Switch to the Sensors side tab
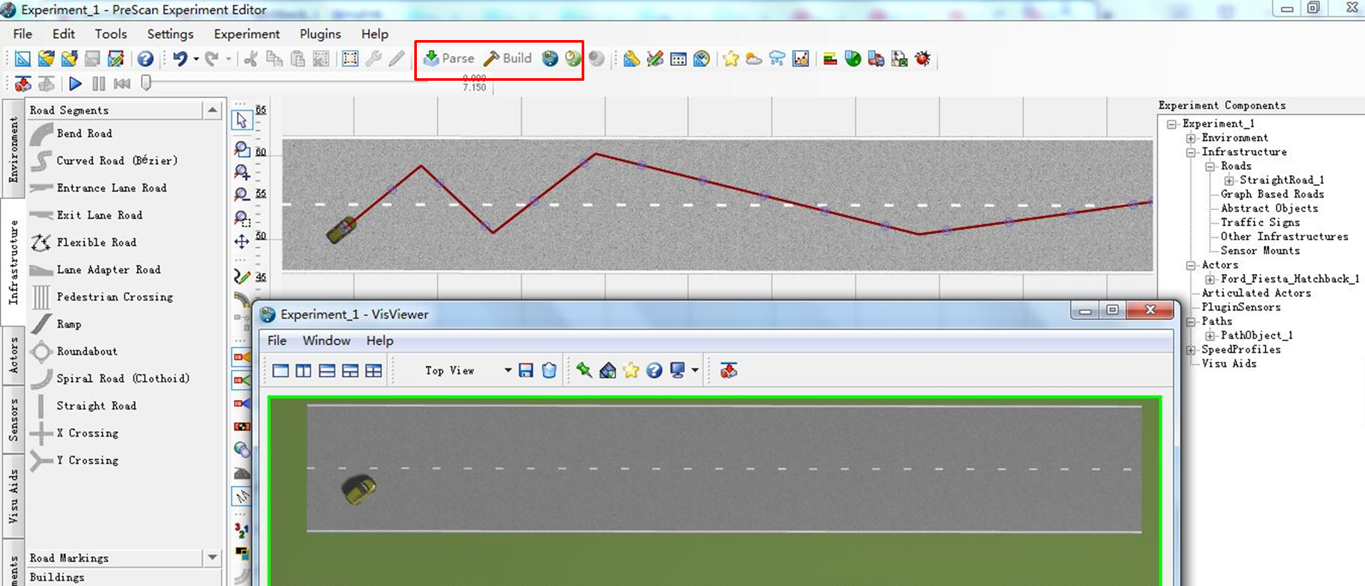Image resolution: width=1365 pixels, height=586 pixels. click(x=14, y=420)
